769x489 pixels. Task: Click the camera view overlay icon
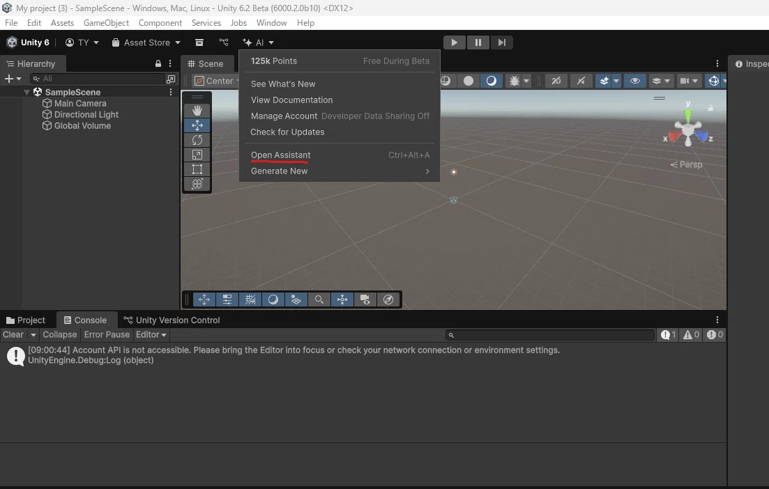click(365, 300)
